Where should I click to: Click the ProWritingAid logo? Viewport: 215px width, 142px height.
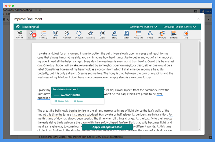(27, 27)
